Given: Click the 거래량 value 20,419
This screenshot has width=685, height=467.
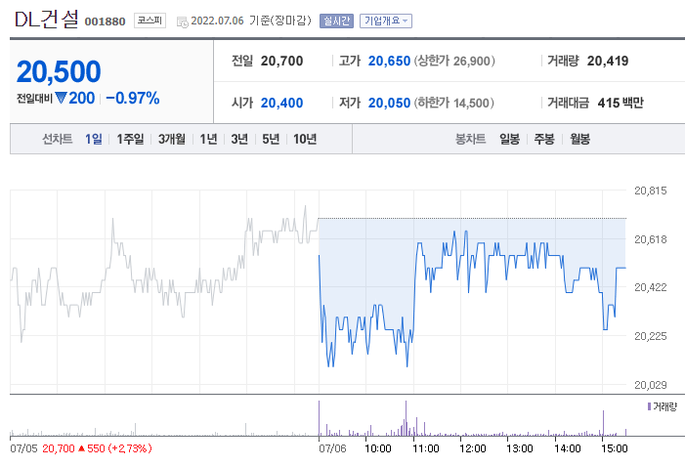Looking at the screenshot, I should [608, 61].
